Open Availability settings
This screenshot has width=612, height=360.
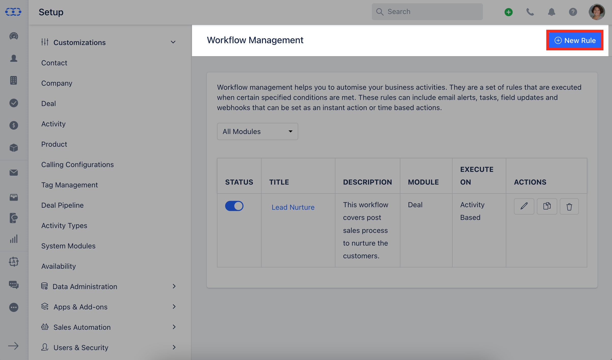[59, 266]
